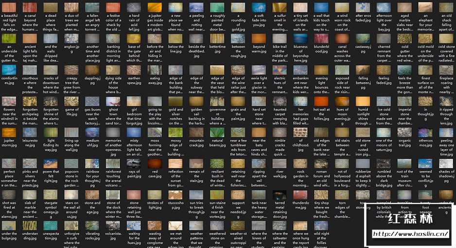Viewport: 456px width, 248px height.
Task: Pick the blunderblood.jpg thumbnail
Action: click(321, 39)
